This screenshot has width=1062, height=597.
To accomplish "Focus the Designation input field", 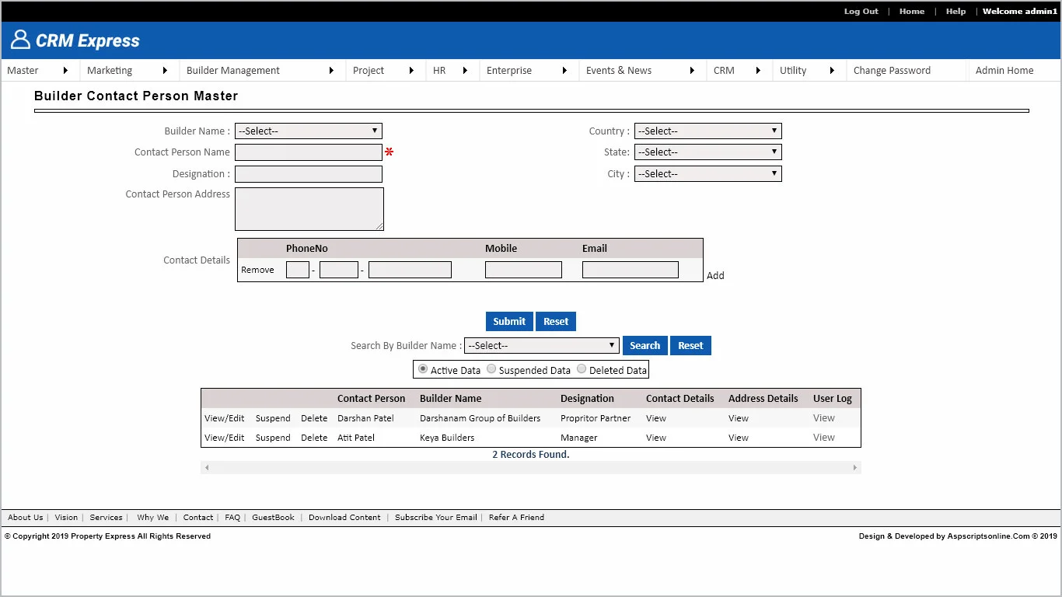I will point(309,174).
